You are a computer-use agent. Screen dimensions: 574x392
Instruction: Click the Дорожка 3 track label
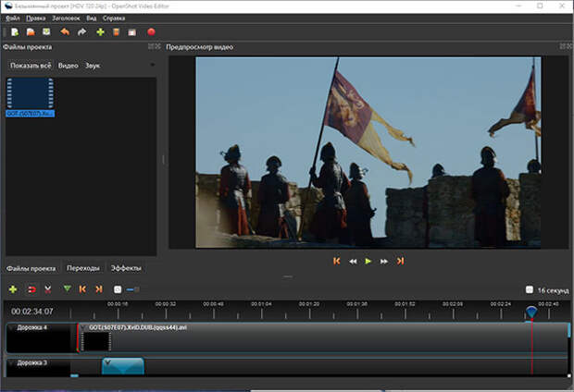(31, 363)
